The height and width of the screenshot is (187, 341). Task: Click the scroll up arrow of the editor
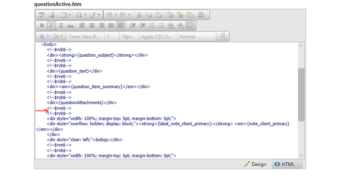pos(301,45)
